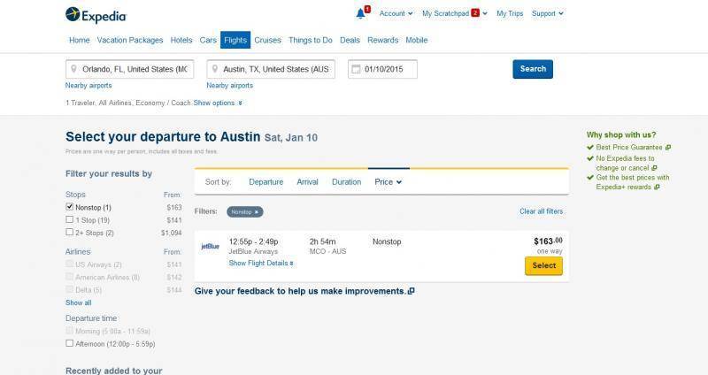Screen dimensions: 708x375
Task: Open the notifications bell
Action: (360, 13)
